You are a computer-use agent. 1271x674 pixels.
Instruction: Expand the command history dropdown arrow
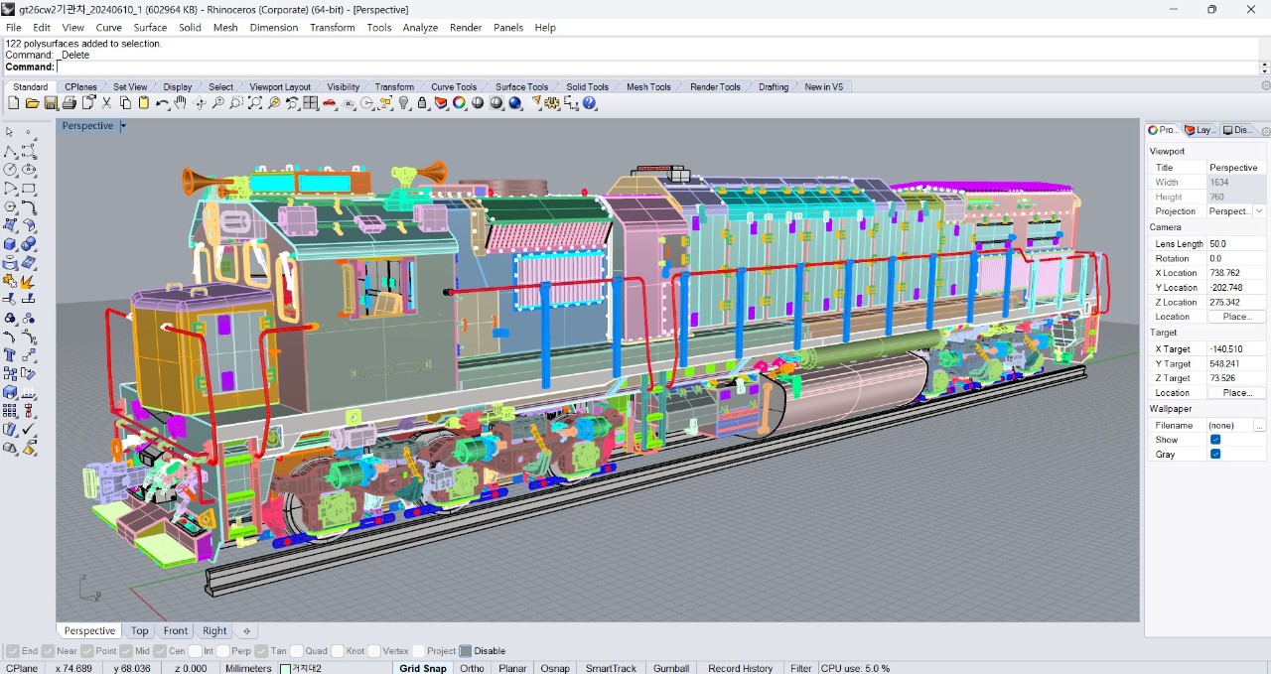tap(1264, 68)
